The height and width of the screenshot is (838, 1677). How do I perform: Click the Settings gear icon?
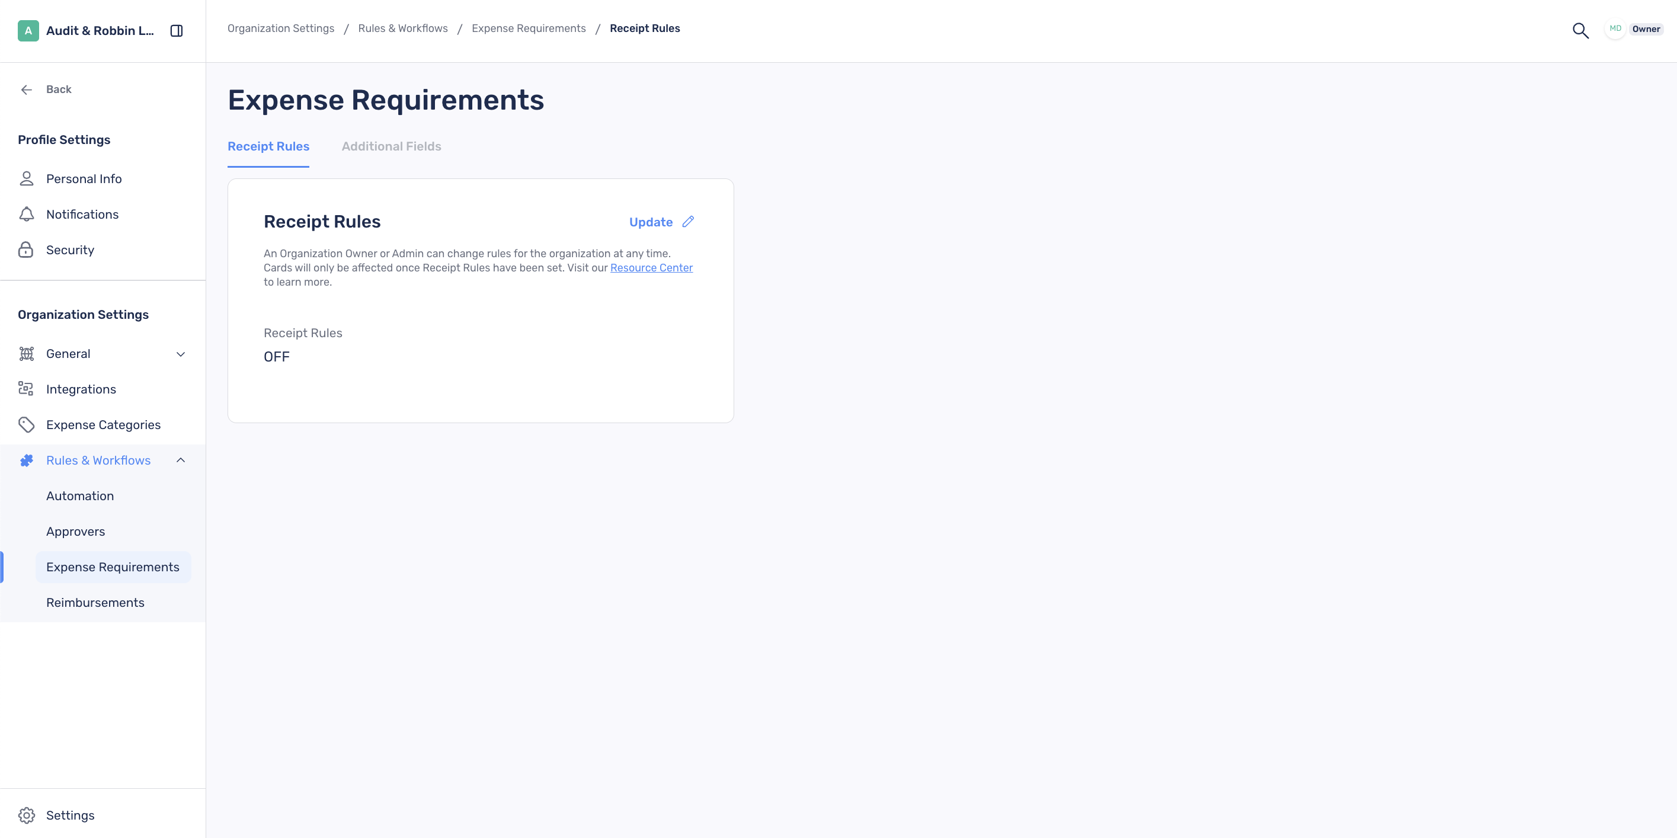pos(26,815)
